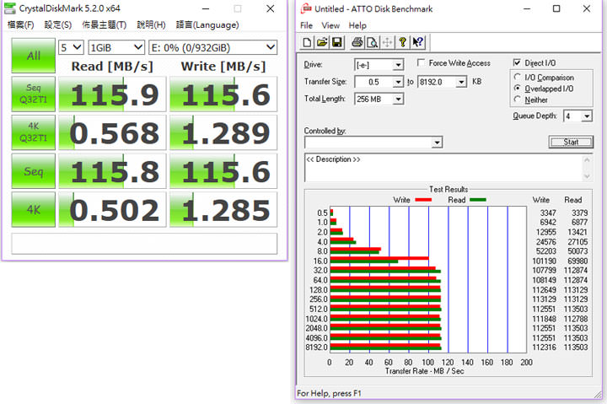Click the Open folder icon in ATTO toolbar
The width and height of the screenshot is (607, 404).
click(x=322, y=42)
